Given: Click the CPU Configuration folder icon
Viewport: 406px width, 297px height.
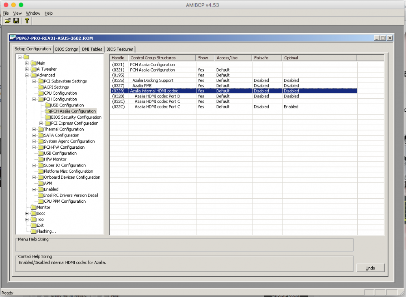Looking at the screenshot, I should coord(41,93).
